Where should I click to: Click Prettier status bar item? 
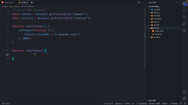coord(173,104)
